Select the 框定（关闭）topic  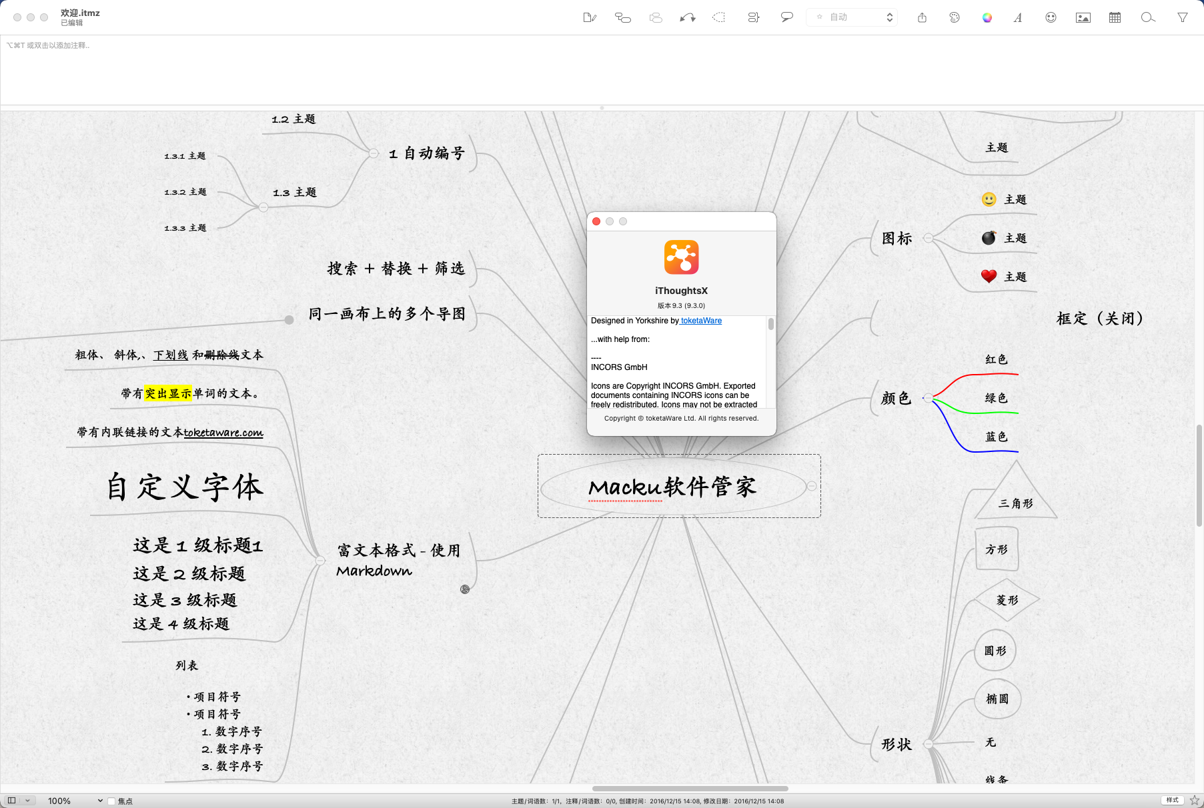tap(1101, 319)
